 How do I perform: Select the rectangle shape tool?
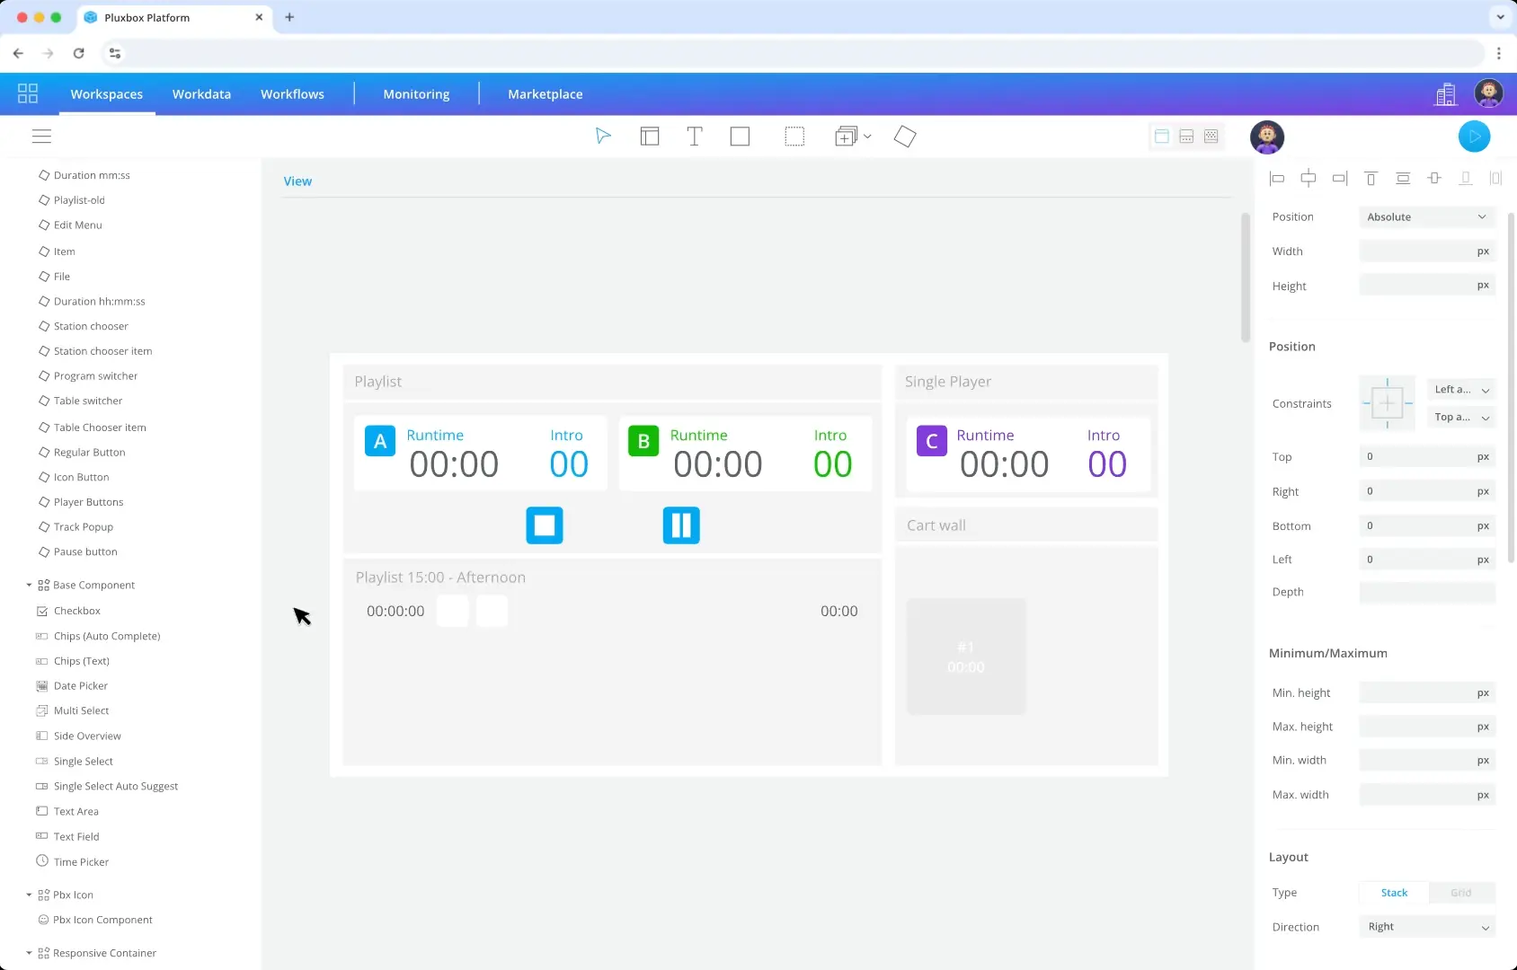740,137
